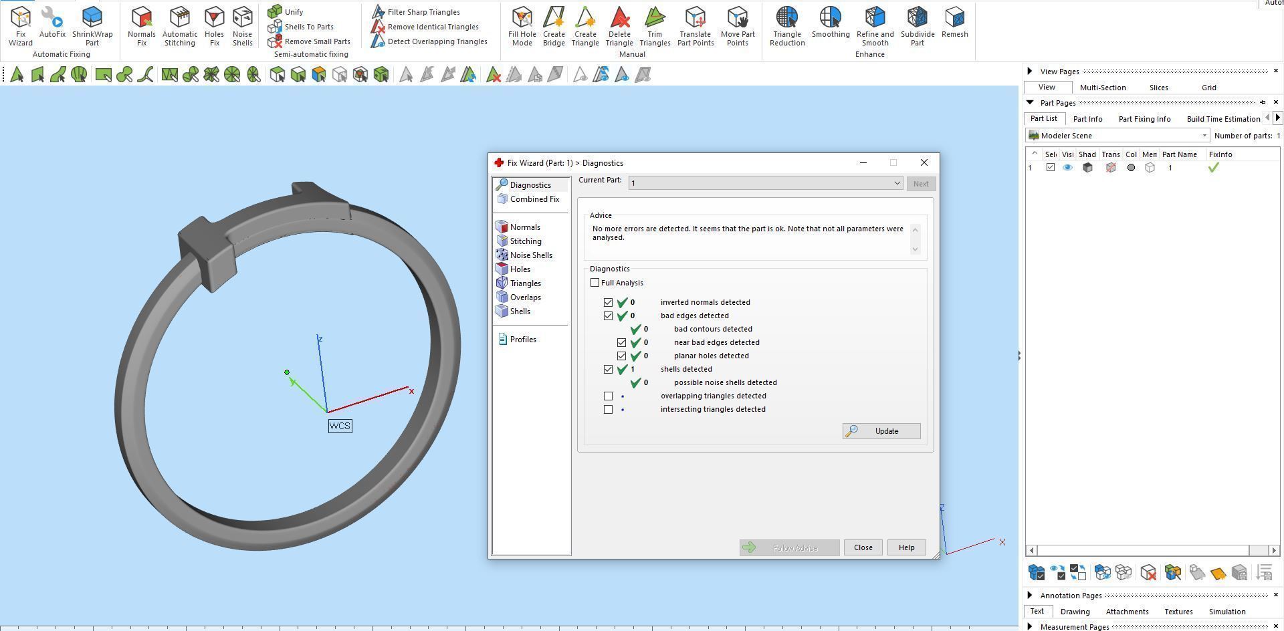Enable intersecting triangles detected checkbox
Image resolution: width=1284 pixels, height=631 pixels.
coord(608,409)
